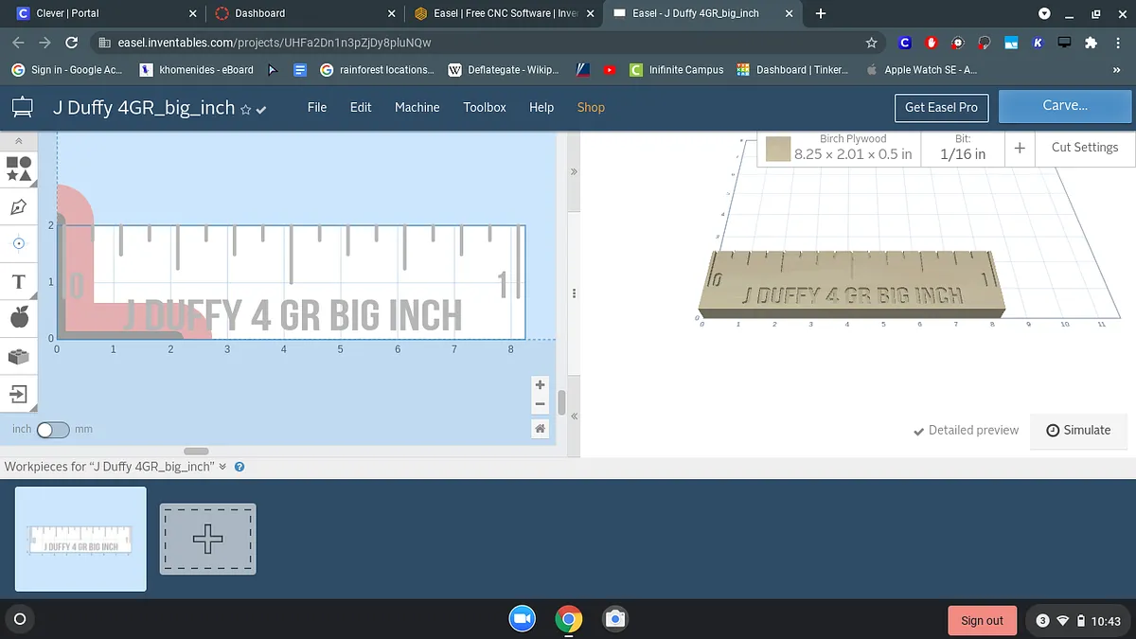Select the Text tool

coord(19,281)
